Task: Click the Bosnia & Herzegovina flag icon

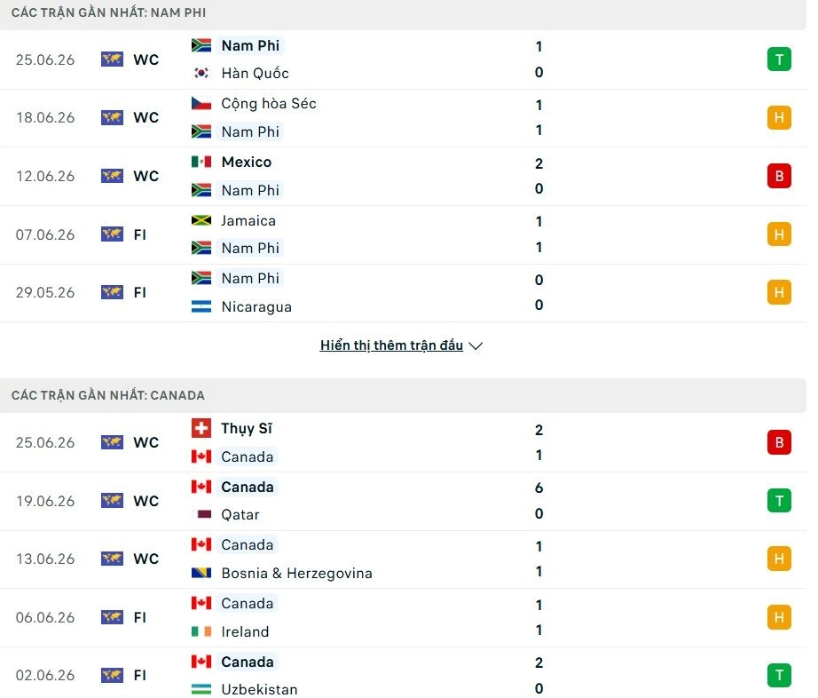Action: point(201,573)
